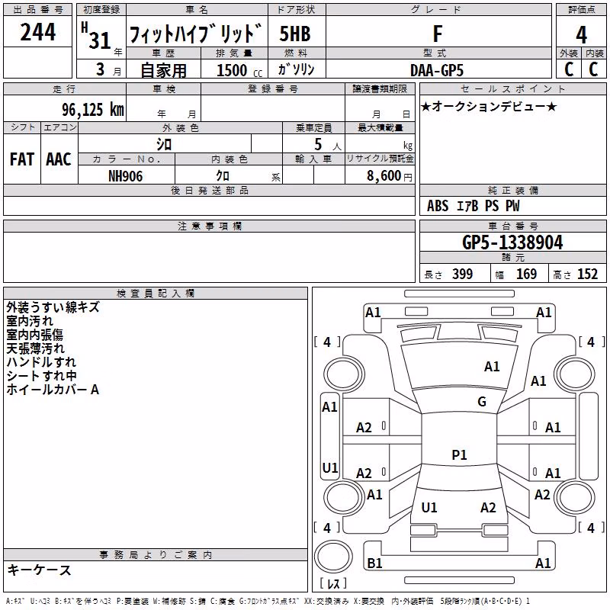The height and width of the screenshot is (610, 610).
Task: Click inspector note ハンドルすれ
Action: tap(41, 361)
